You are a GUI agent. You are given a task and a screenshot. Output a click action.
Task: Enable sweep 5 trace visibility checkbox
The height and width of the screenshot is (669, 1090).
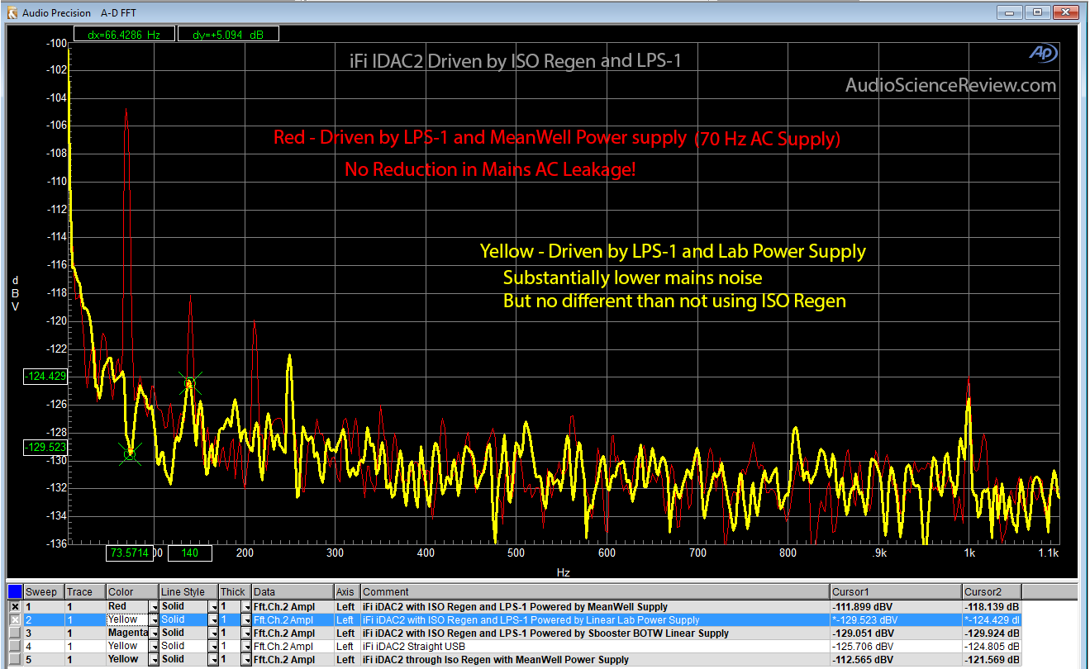[x=15, y=659]
